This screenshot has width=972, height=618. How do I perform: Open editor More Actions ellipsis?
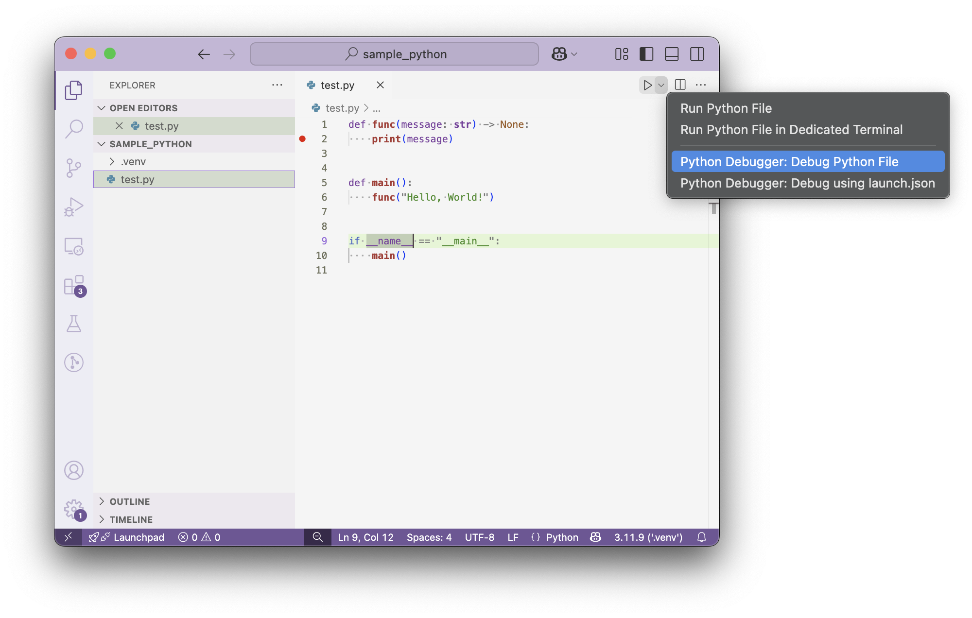click(701, 85)
